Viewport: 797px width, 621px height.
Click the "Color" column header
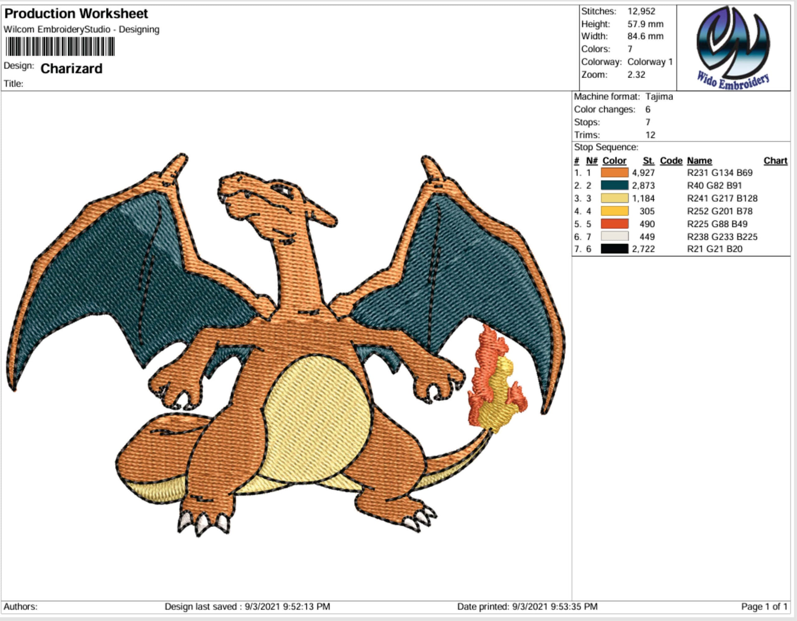(x=614, y=161)
